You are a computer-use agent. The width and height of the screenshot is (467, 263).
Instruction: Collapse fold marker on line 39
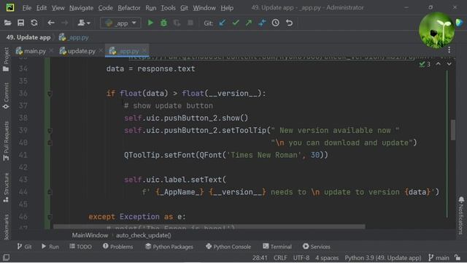pos(50,131)
